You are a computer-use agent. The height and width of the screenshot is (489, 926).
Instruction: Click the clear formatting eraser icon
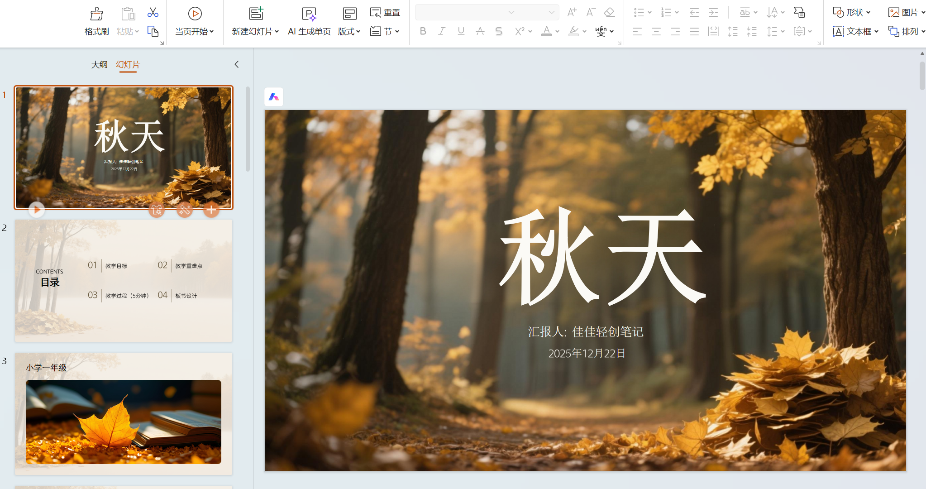coord(609,12)
